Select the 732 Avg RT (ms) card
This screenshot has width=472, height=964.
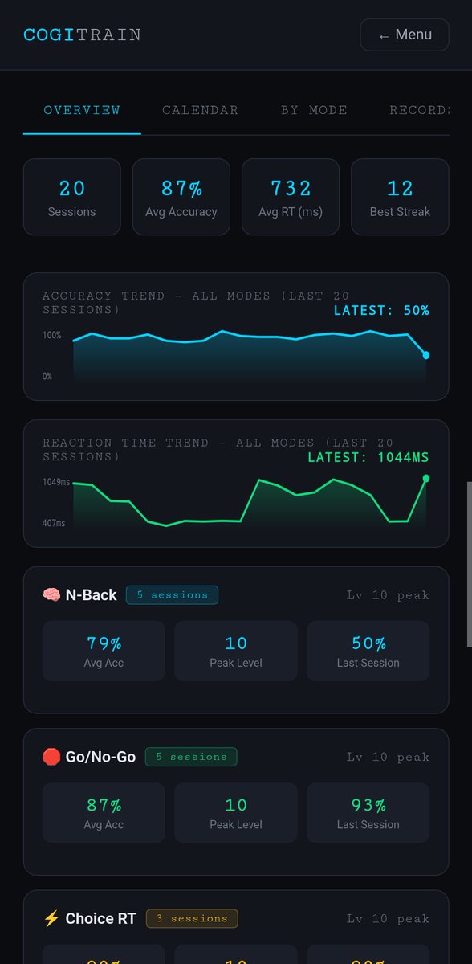tap(291, 197)
